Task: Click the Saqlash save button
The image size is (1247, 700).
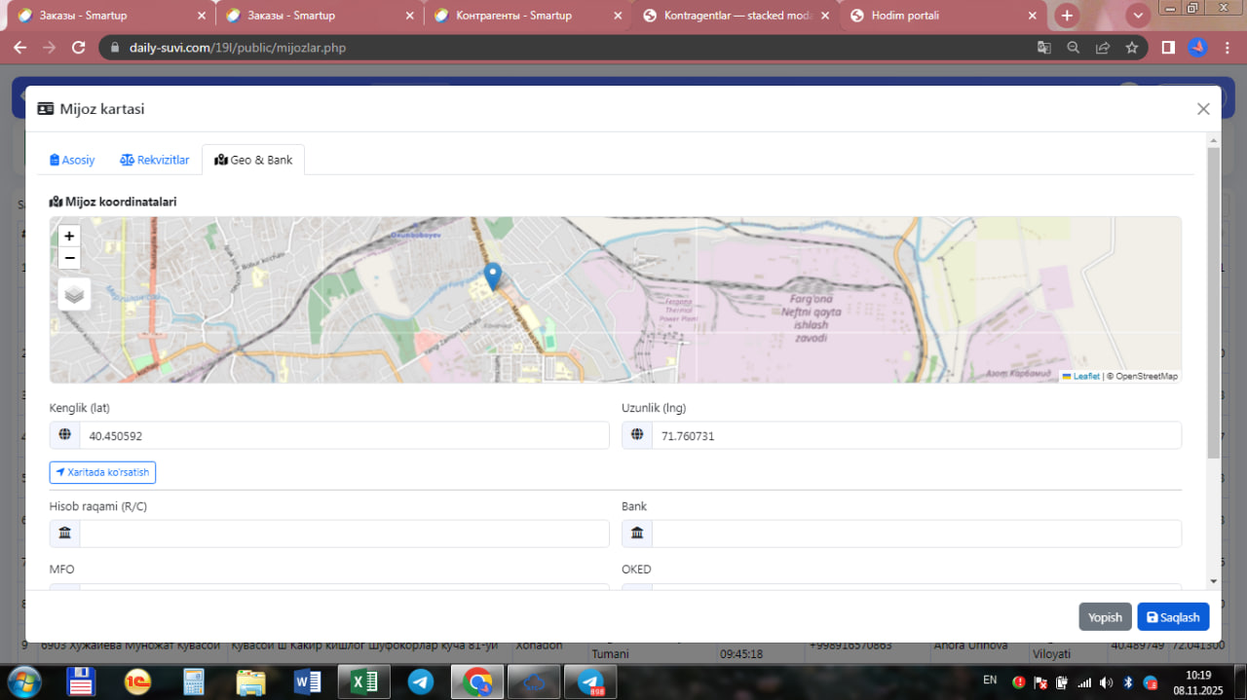Action: point(1173,617)
